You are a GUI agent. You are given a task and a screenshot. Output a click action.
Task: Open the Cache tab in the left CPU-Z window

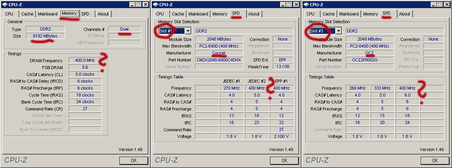tap(27, 14)
